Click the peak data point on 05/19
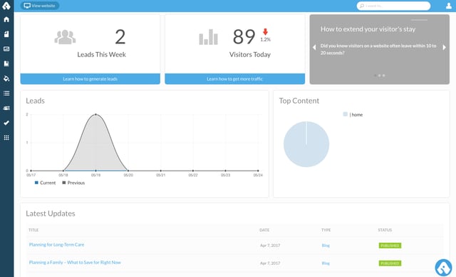 (x=95, y=114)
